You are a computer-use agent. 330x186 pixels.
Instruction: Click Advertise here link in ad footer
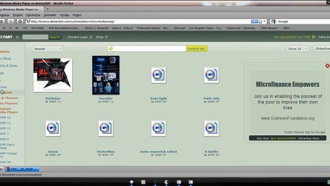[308, 138]
